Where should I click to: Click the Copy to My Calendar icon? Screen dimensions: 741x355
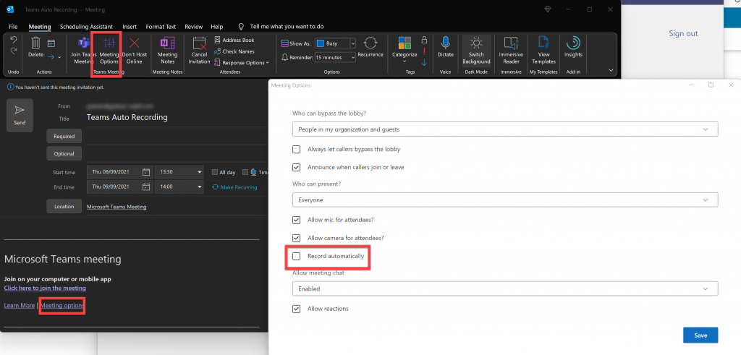[x=51, y=43]
